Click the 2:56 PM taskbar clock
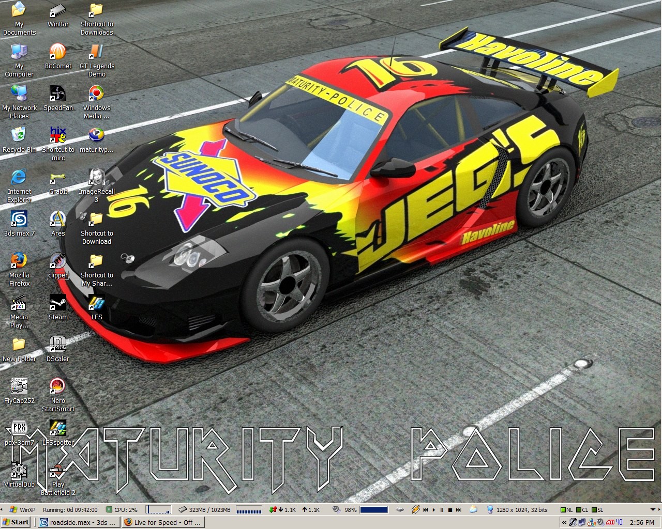 tap(642, 523)
